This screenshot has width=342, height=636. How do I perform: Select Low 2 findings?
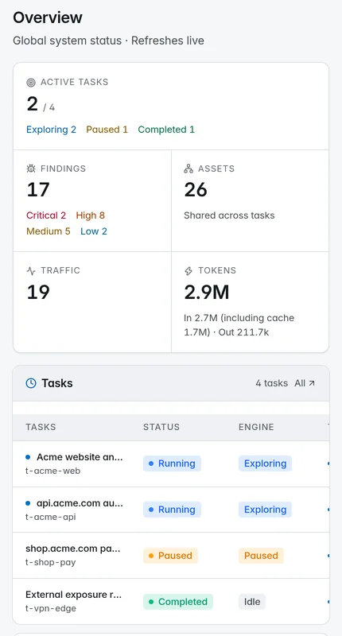click(x=94, y=231)
